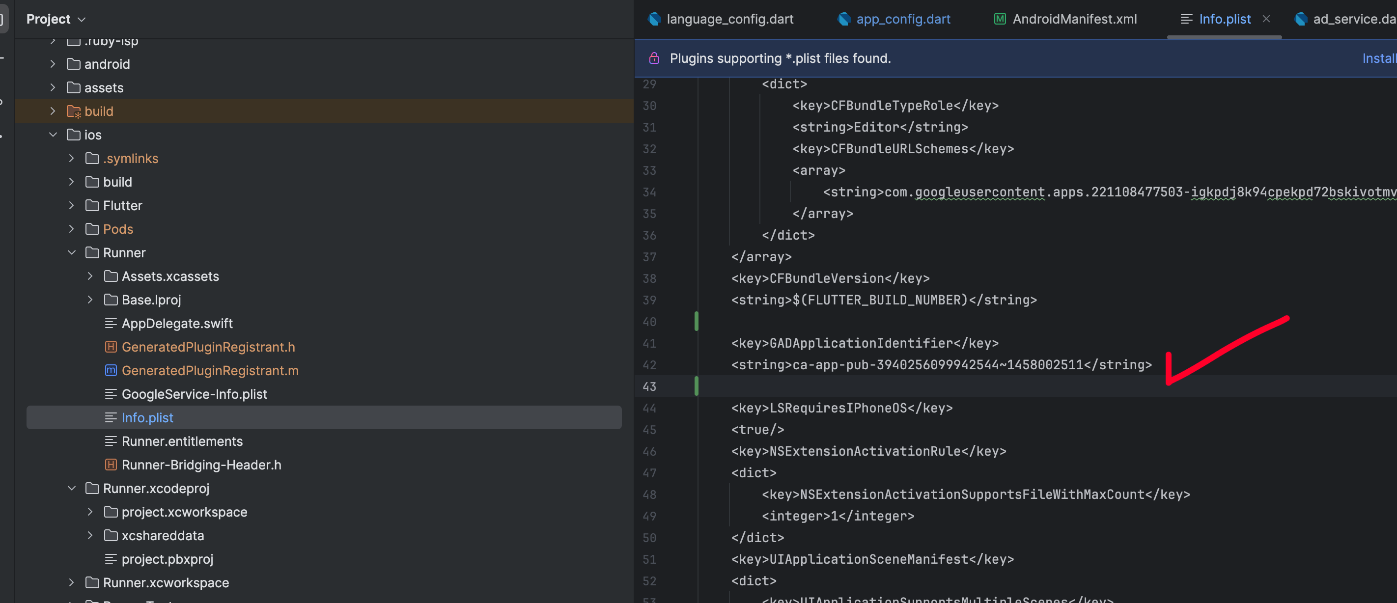Click line number 43 in the gutter
Viewport: 1397px width, 603px height.
[649, 386]
